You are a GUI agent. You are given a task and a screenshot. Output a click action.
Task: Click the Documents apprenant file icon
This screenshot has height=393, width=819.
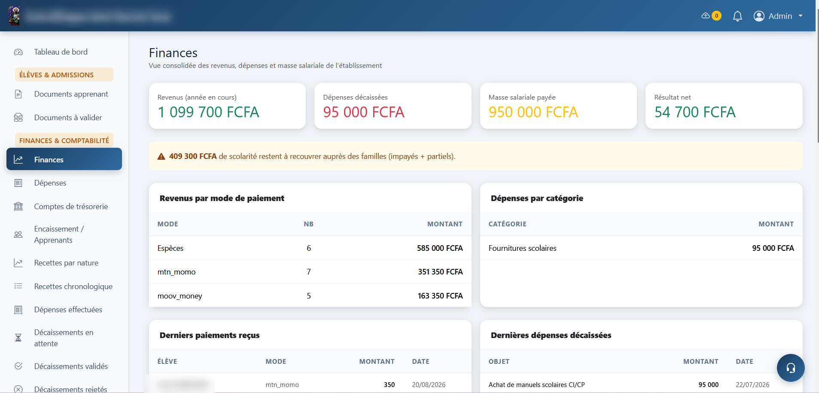tap(18, 94)
